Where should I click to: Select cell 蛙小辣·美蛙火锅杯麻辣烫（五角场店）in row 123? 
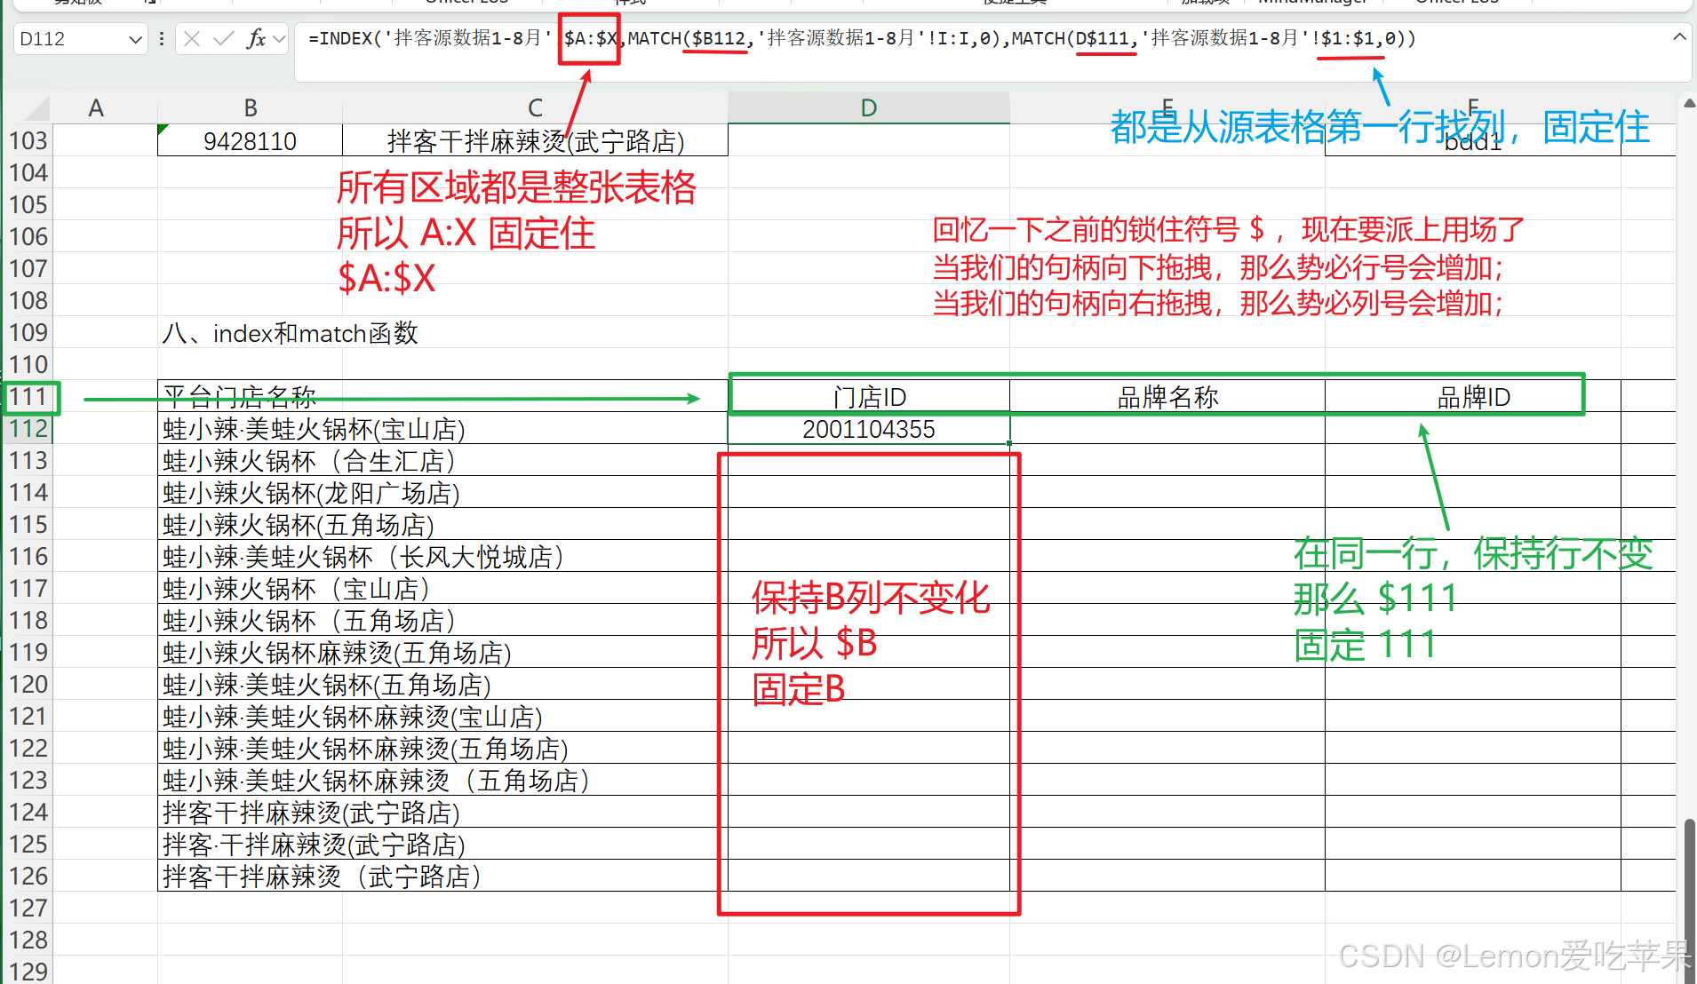click(442, 781)
